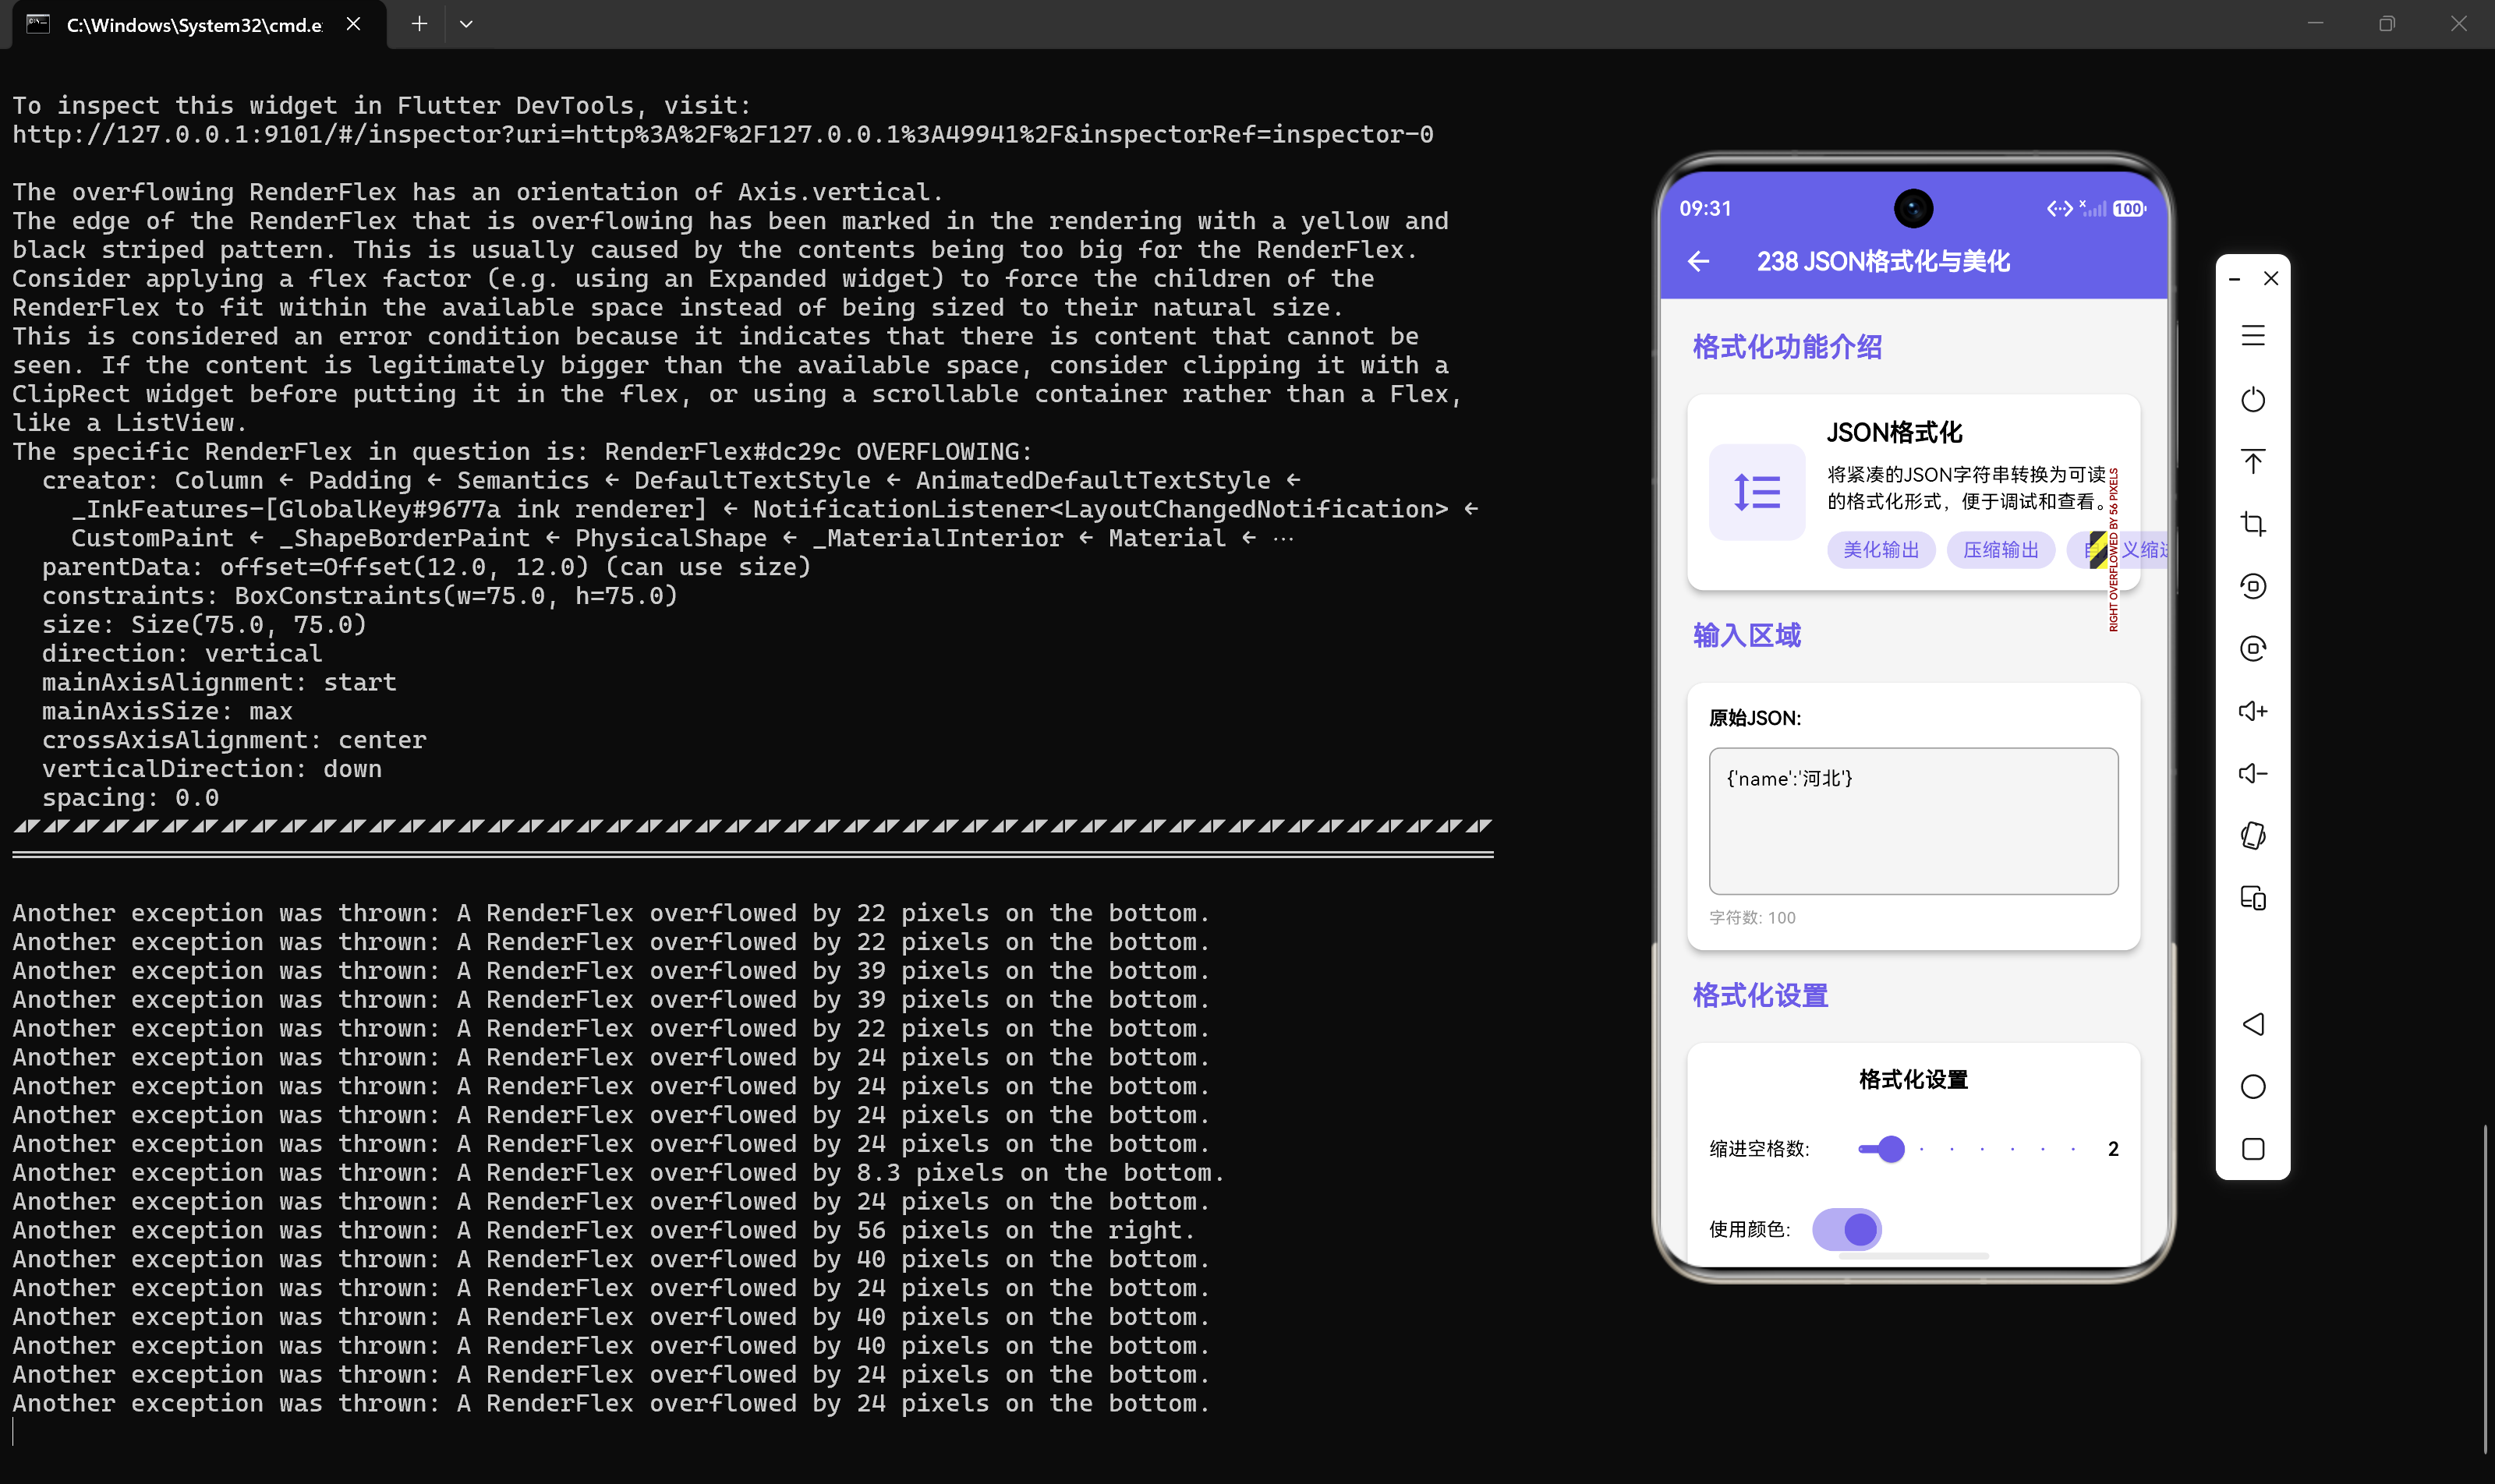Adjust the 缩进空格数 slider thumb
Screen dimensions: 2495x1484
(x=1891, y=1149)
